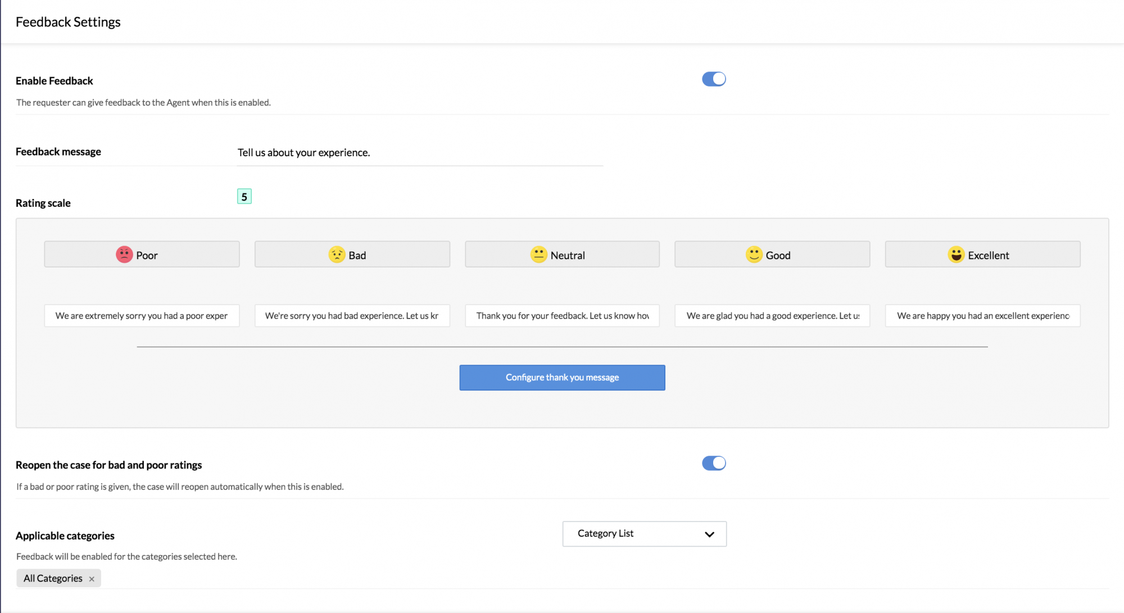Click the Bad rating label text
Screen dimensions: 1124x613
pyautogui.click(x=357, y=256)
